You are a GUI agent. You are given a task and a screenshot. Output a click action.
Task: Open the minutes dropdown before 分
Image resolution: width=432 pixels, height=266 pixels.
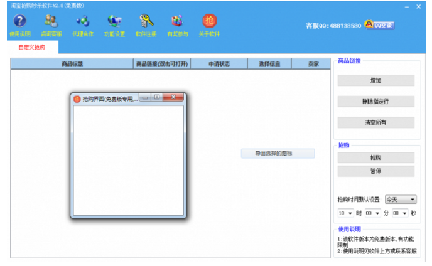coord(373,213)
